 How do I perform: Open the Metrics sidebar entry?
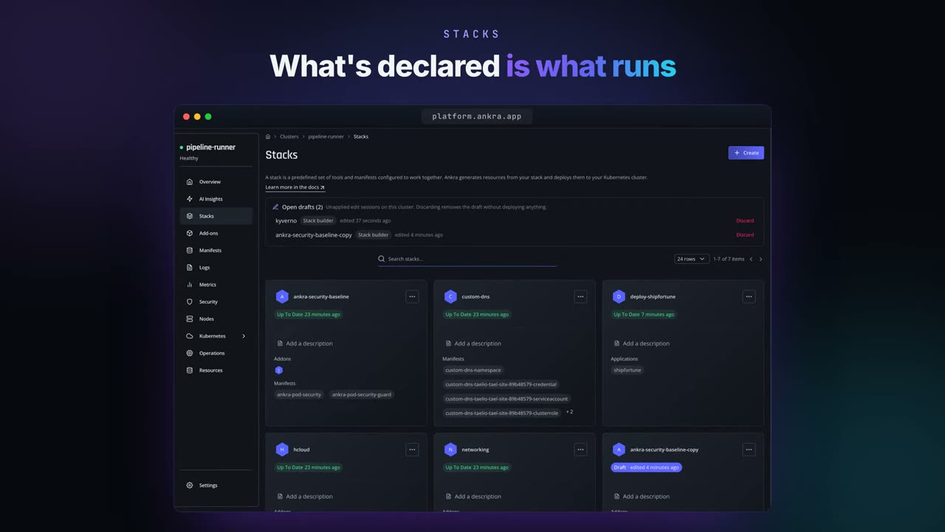(x=216, y=284)
